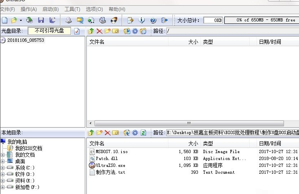Select 制作方法.txt file
299x194 pixels.
point(110,172)
